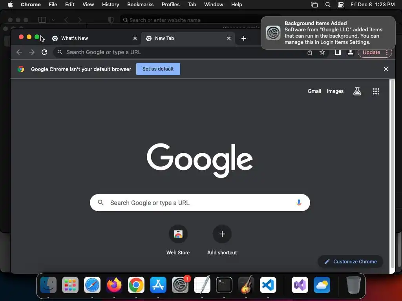402x301 pixels.
Task: Open the Window menu
Action: click(x=214, y=5)
